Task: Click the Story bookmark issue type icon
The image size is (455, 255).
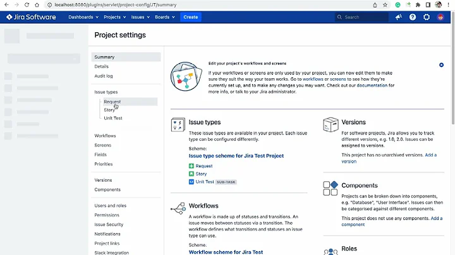Action: coord(191,174)
